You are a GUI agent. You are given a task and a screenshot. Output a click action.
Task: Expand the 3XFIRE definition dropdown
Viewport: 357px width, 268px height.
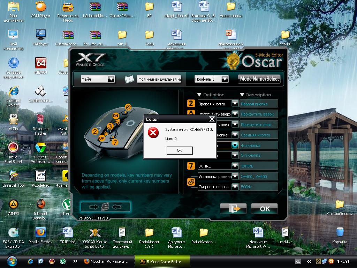(x=235, y=166)
